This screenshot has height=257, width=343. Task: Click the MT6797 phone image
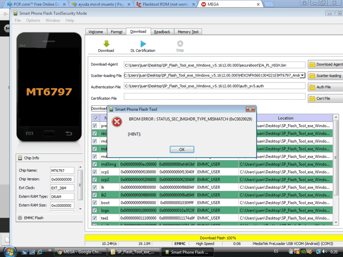pos(49,87)
